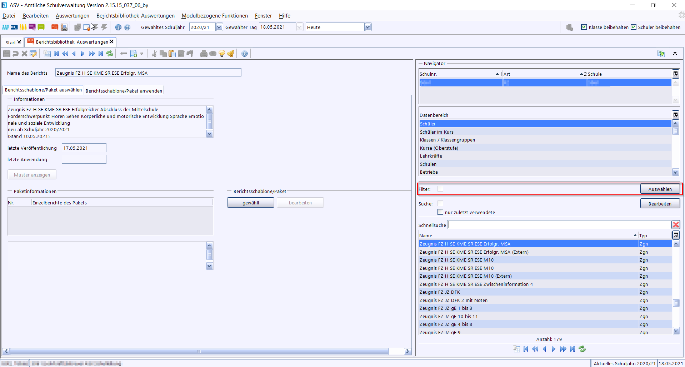The width and height of the screenshot is (685, 367).
Task: Click the undo arrow in tab toolbar
Action: pyautogui.click(x=15, y=54)
